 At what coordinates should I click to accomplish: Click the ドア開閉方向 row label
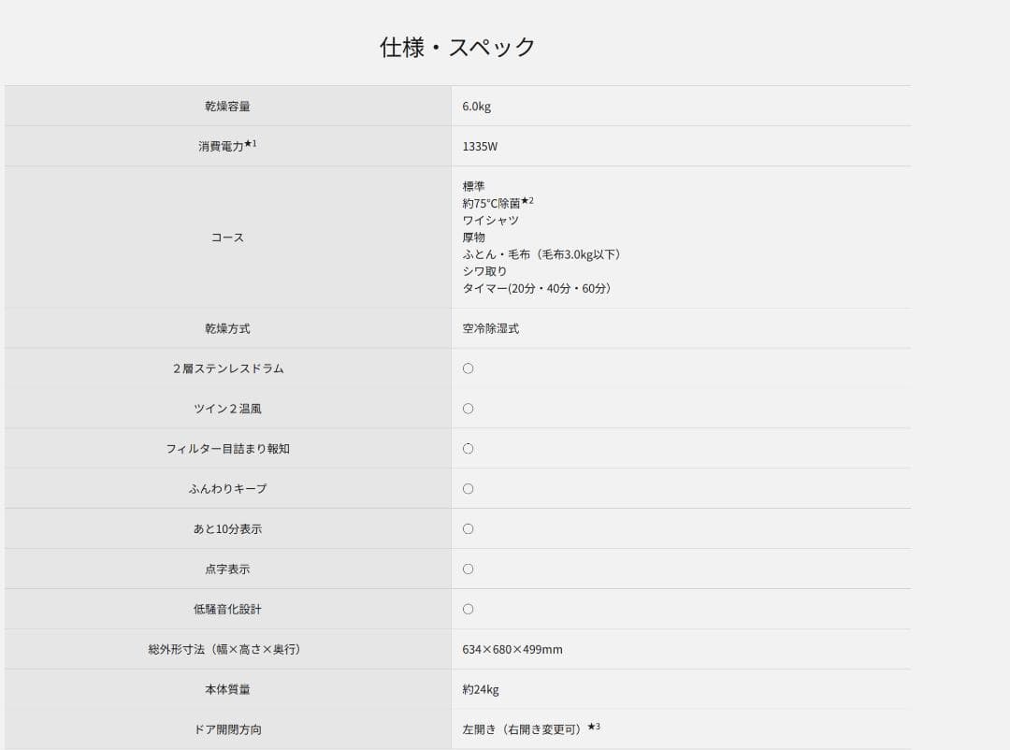tap(227, 729)
